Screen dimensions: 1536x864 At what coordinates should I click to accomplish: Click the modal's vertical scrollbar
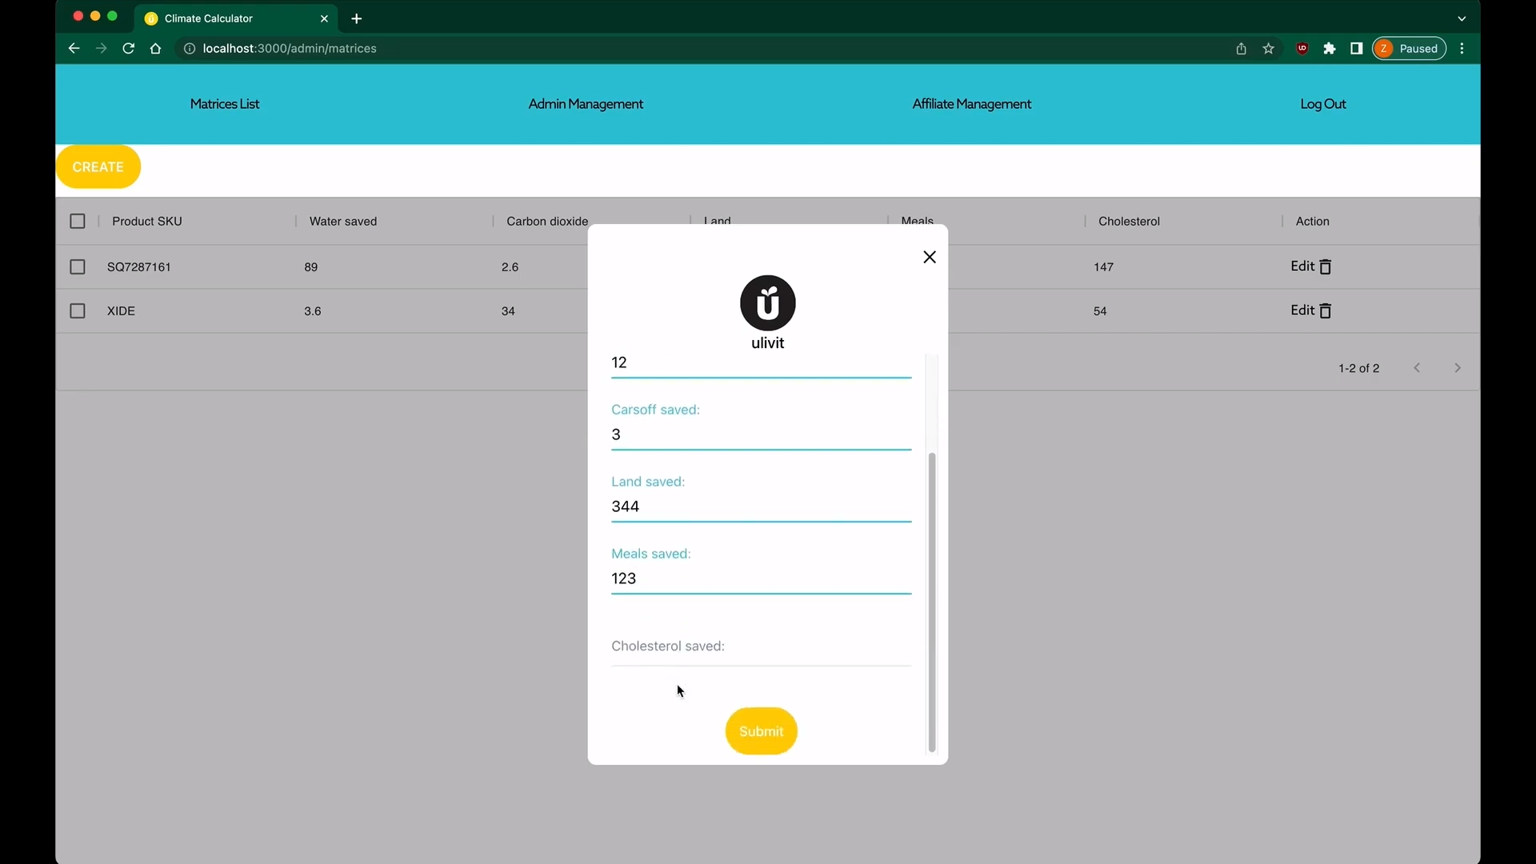click(x=931, y=600)
